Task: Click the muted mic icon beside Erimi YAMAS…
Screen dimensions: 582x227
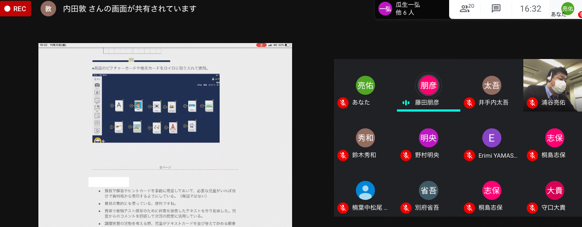Action: click(x=469, y=155)
